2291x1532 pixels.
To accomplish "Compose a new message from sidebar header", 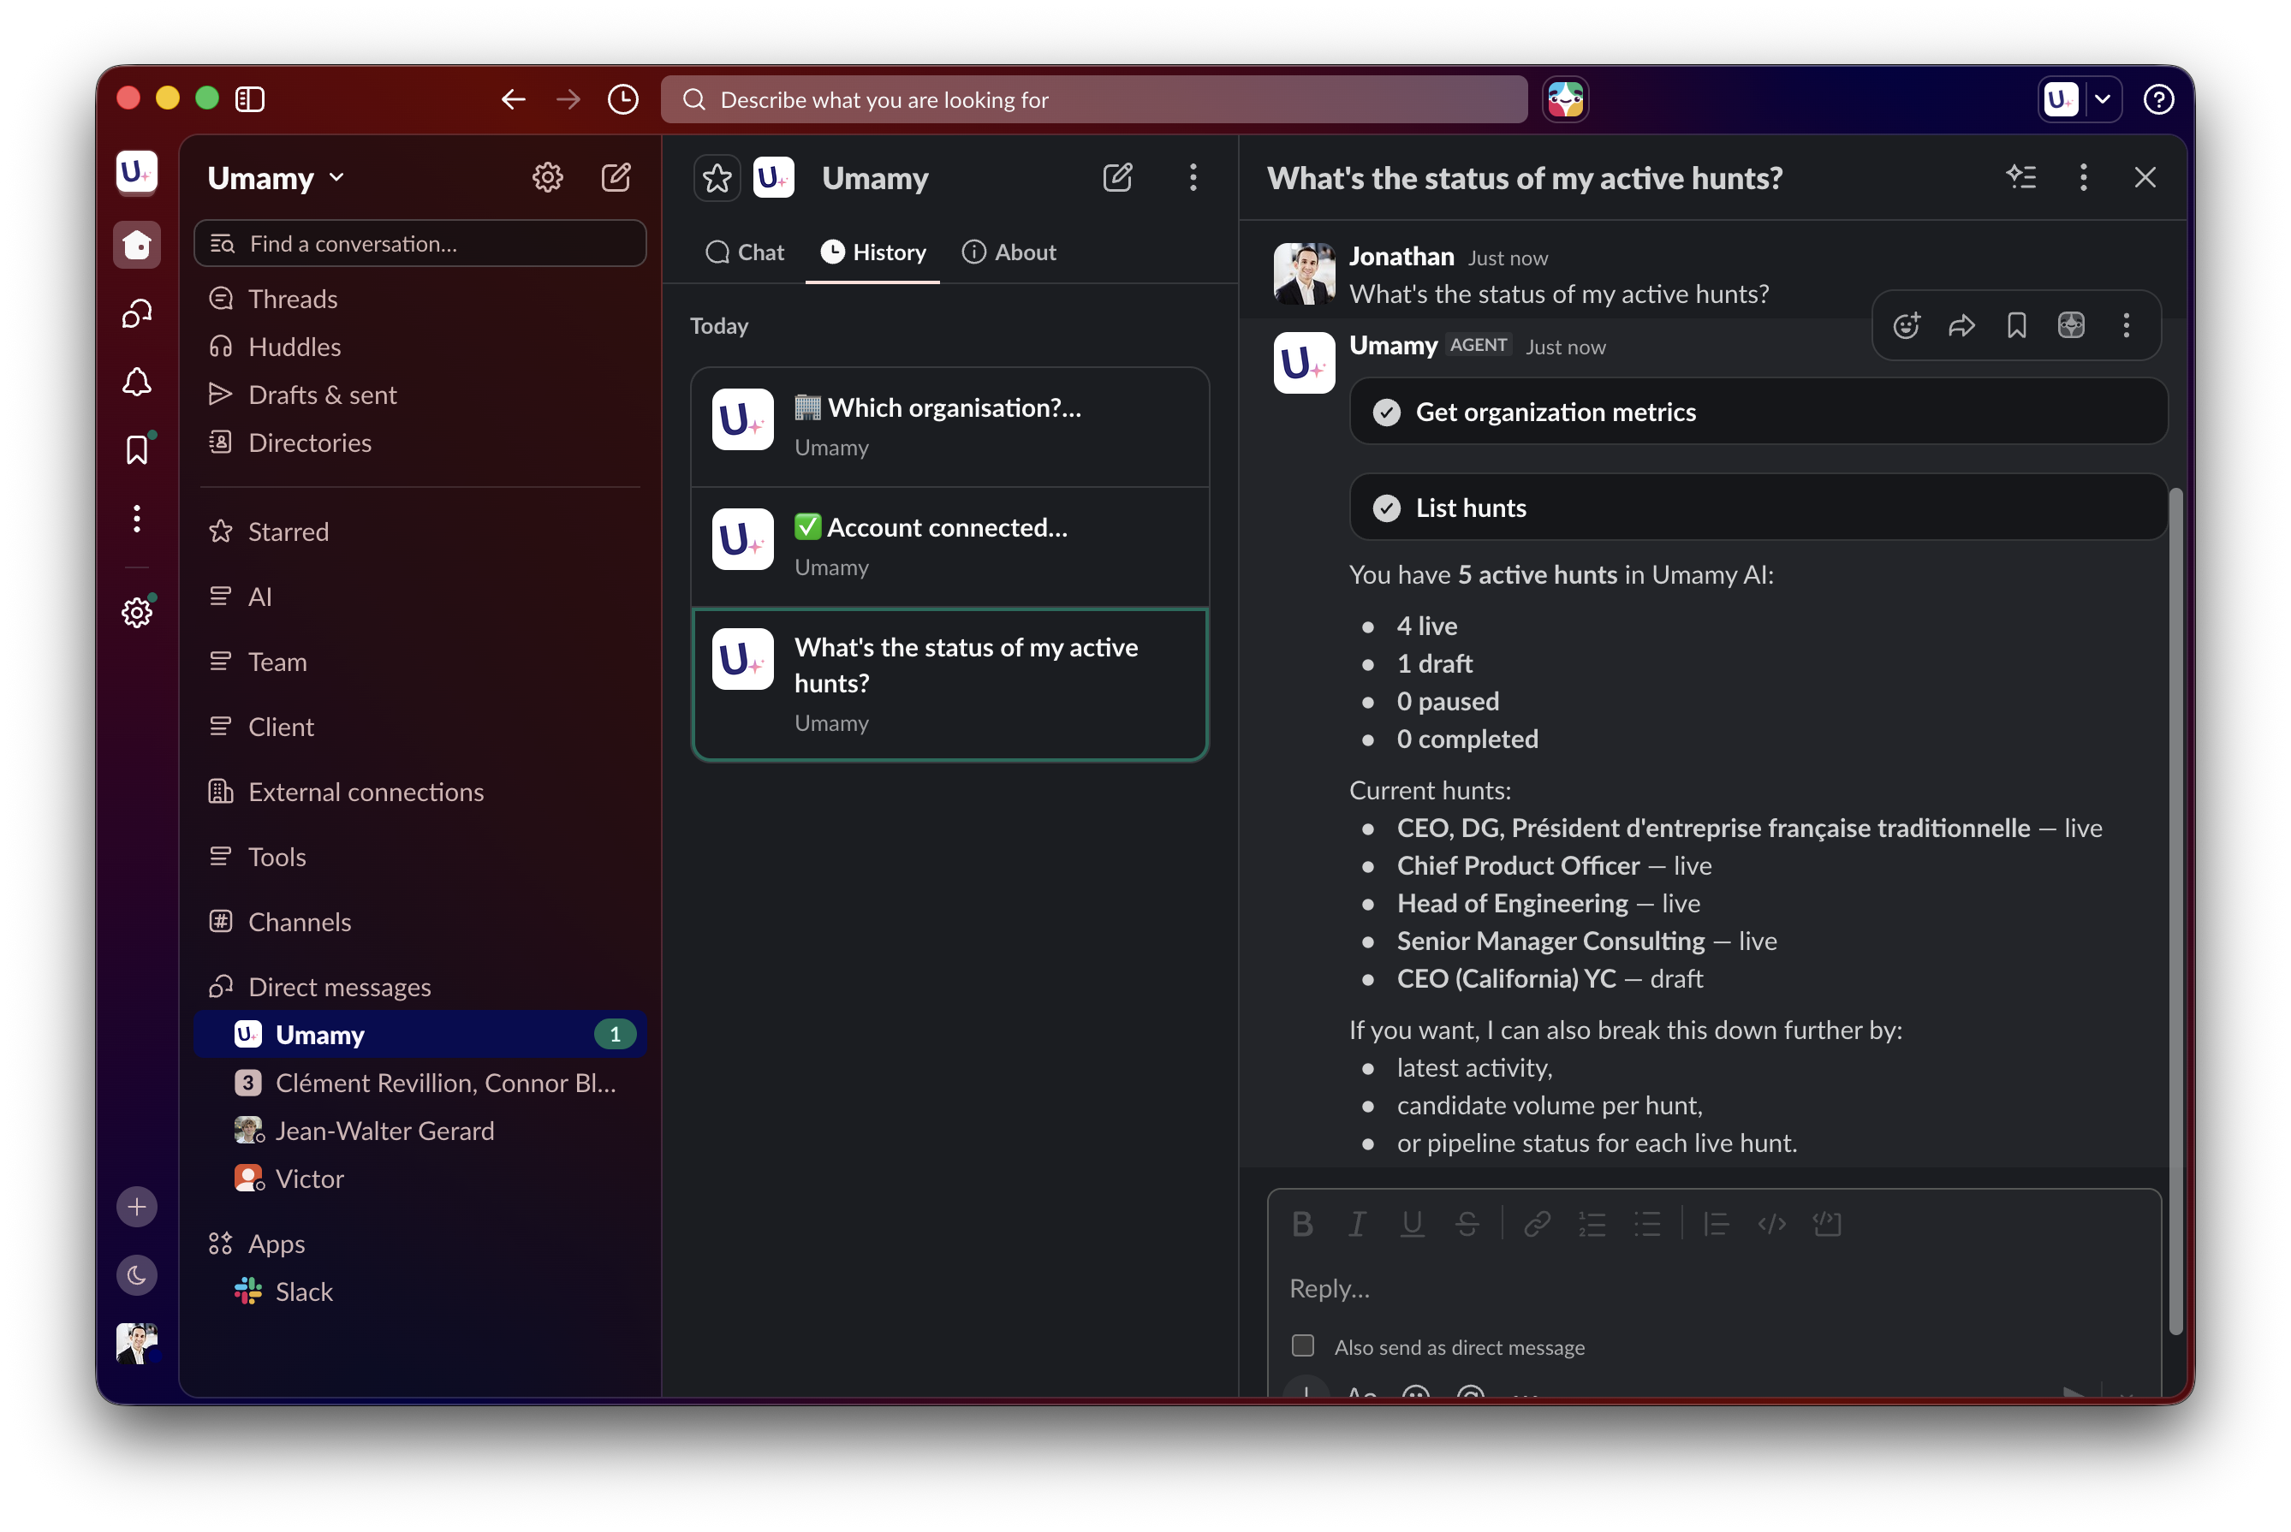I will click(x=616, y=177).
